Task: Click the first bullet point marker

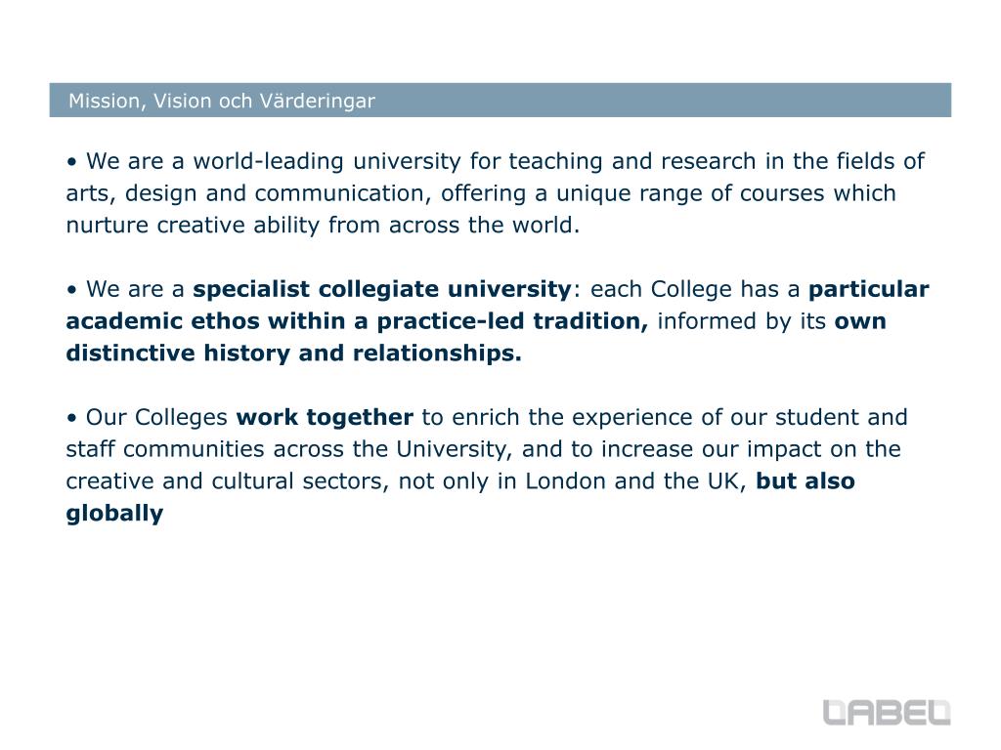Action: (x=71, y=163)
